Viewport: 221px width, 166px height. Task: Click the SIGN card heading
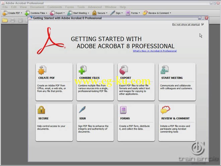[82, 118]
